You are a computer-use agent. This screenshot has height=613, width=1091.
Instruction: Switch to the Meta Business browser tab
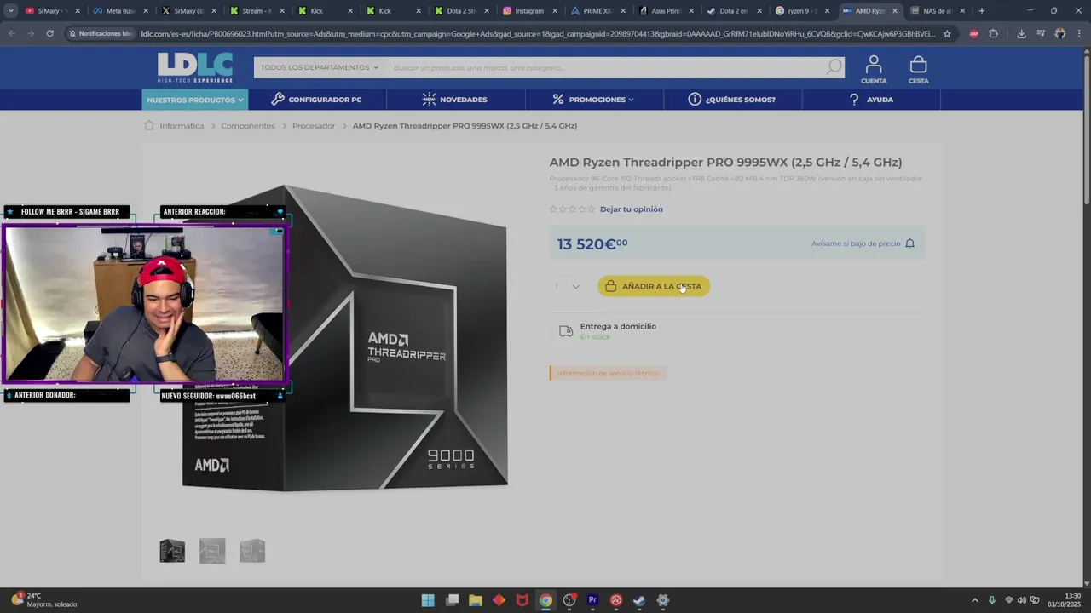[x=120, y=11]
